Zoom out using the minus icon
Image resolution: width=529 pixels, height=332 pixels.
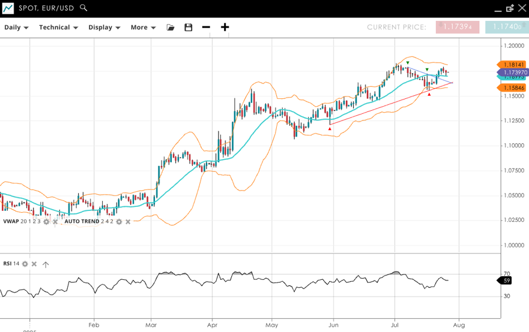click(x=206, y=28)
